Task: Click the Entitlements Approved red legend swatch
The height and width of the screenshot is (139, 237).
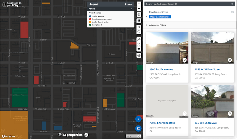Action: coord(90,19)
